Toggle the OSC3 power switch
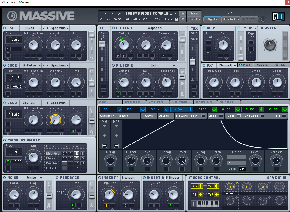The height and width of the screenshot is (212, 290). tap(5, 103)
